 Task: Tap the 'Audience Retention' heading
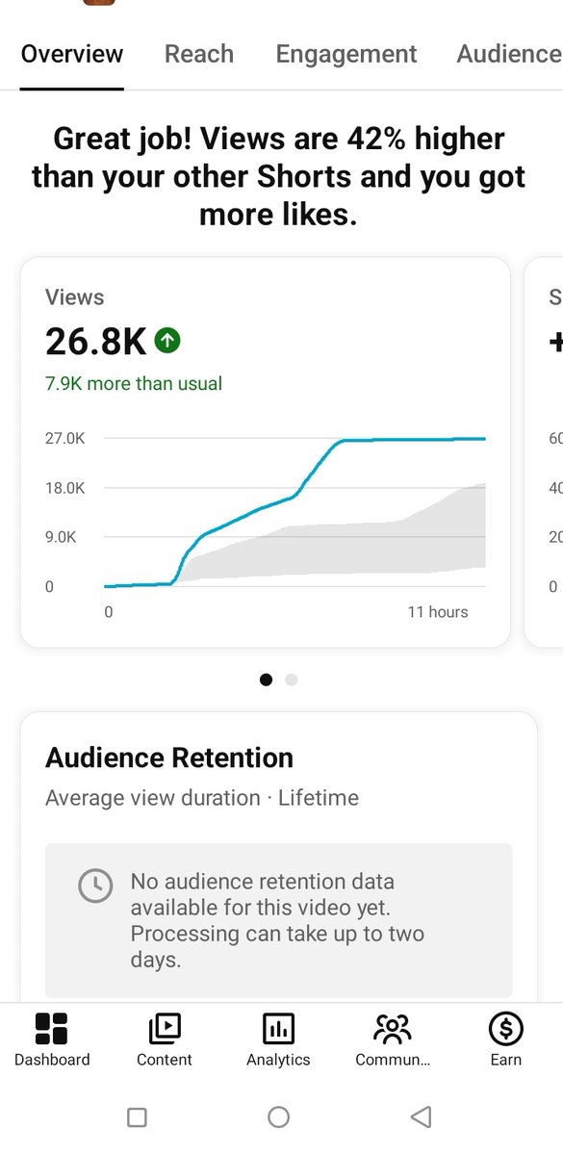(x=169, y=757)
